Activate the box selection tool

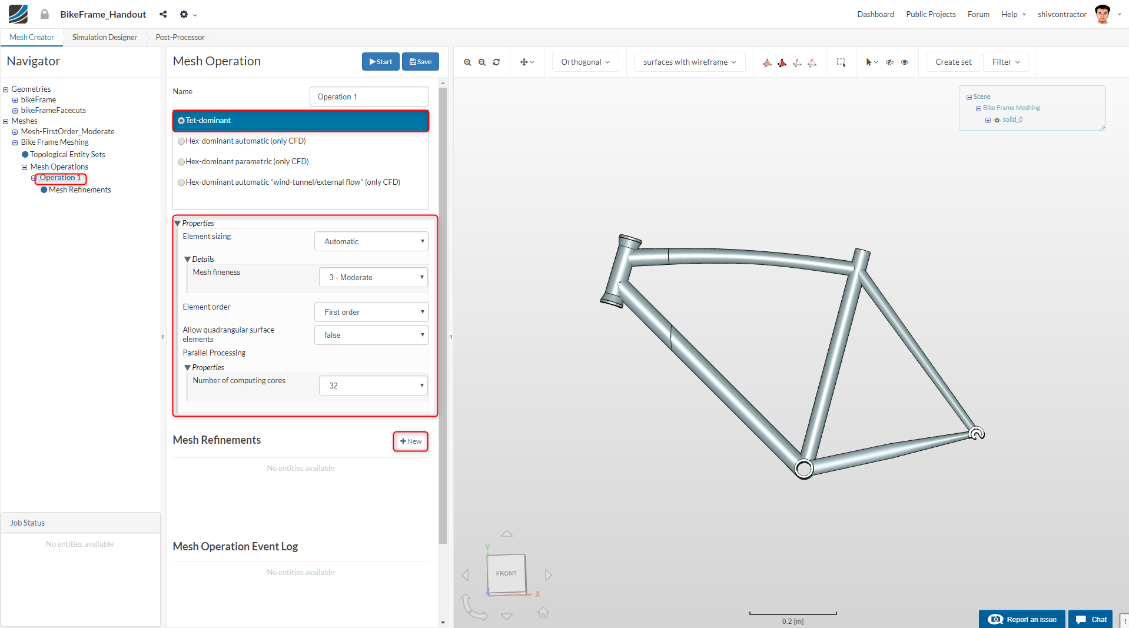pos(841,62)
